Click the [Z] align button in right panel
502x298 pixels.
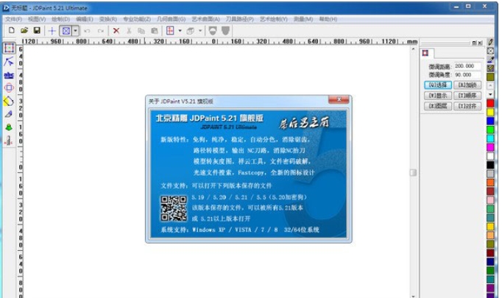point(467,106)
